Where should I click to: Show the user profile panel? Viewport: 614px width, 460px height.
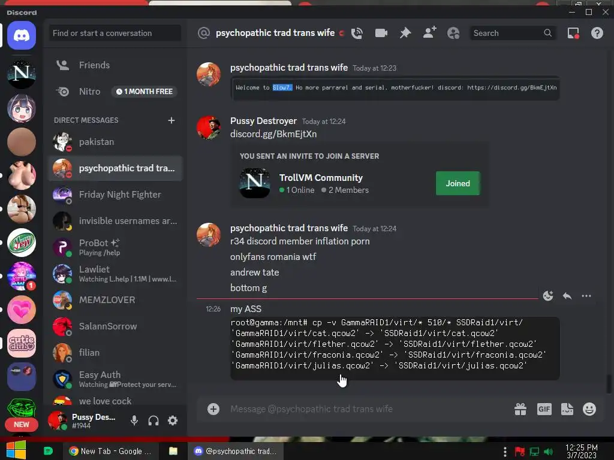point(453,34)
